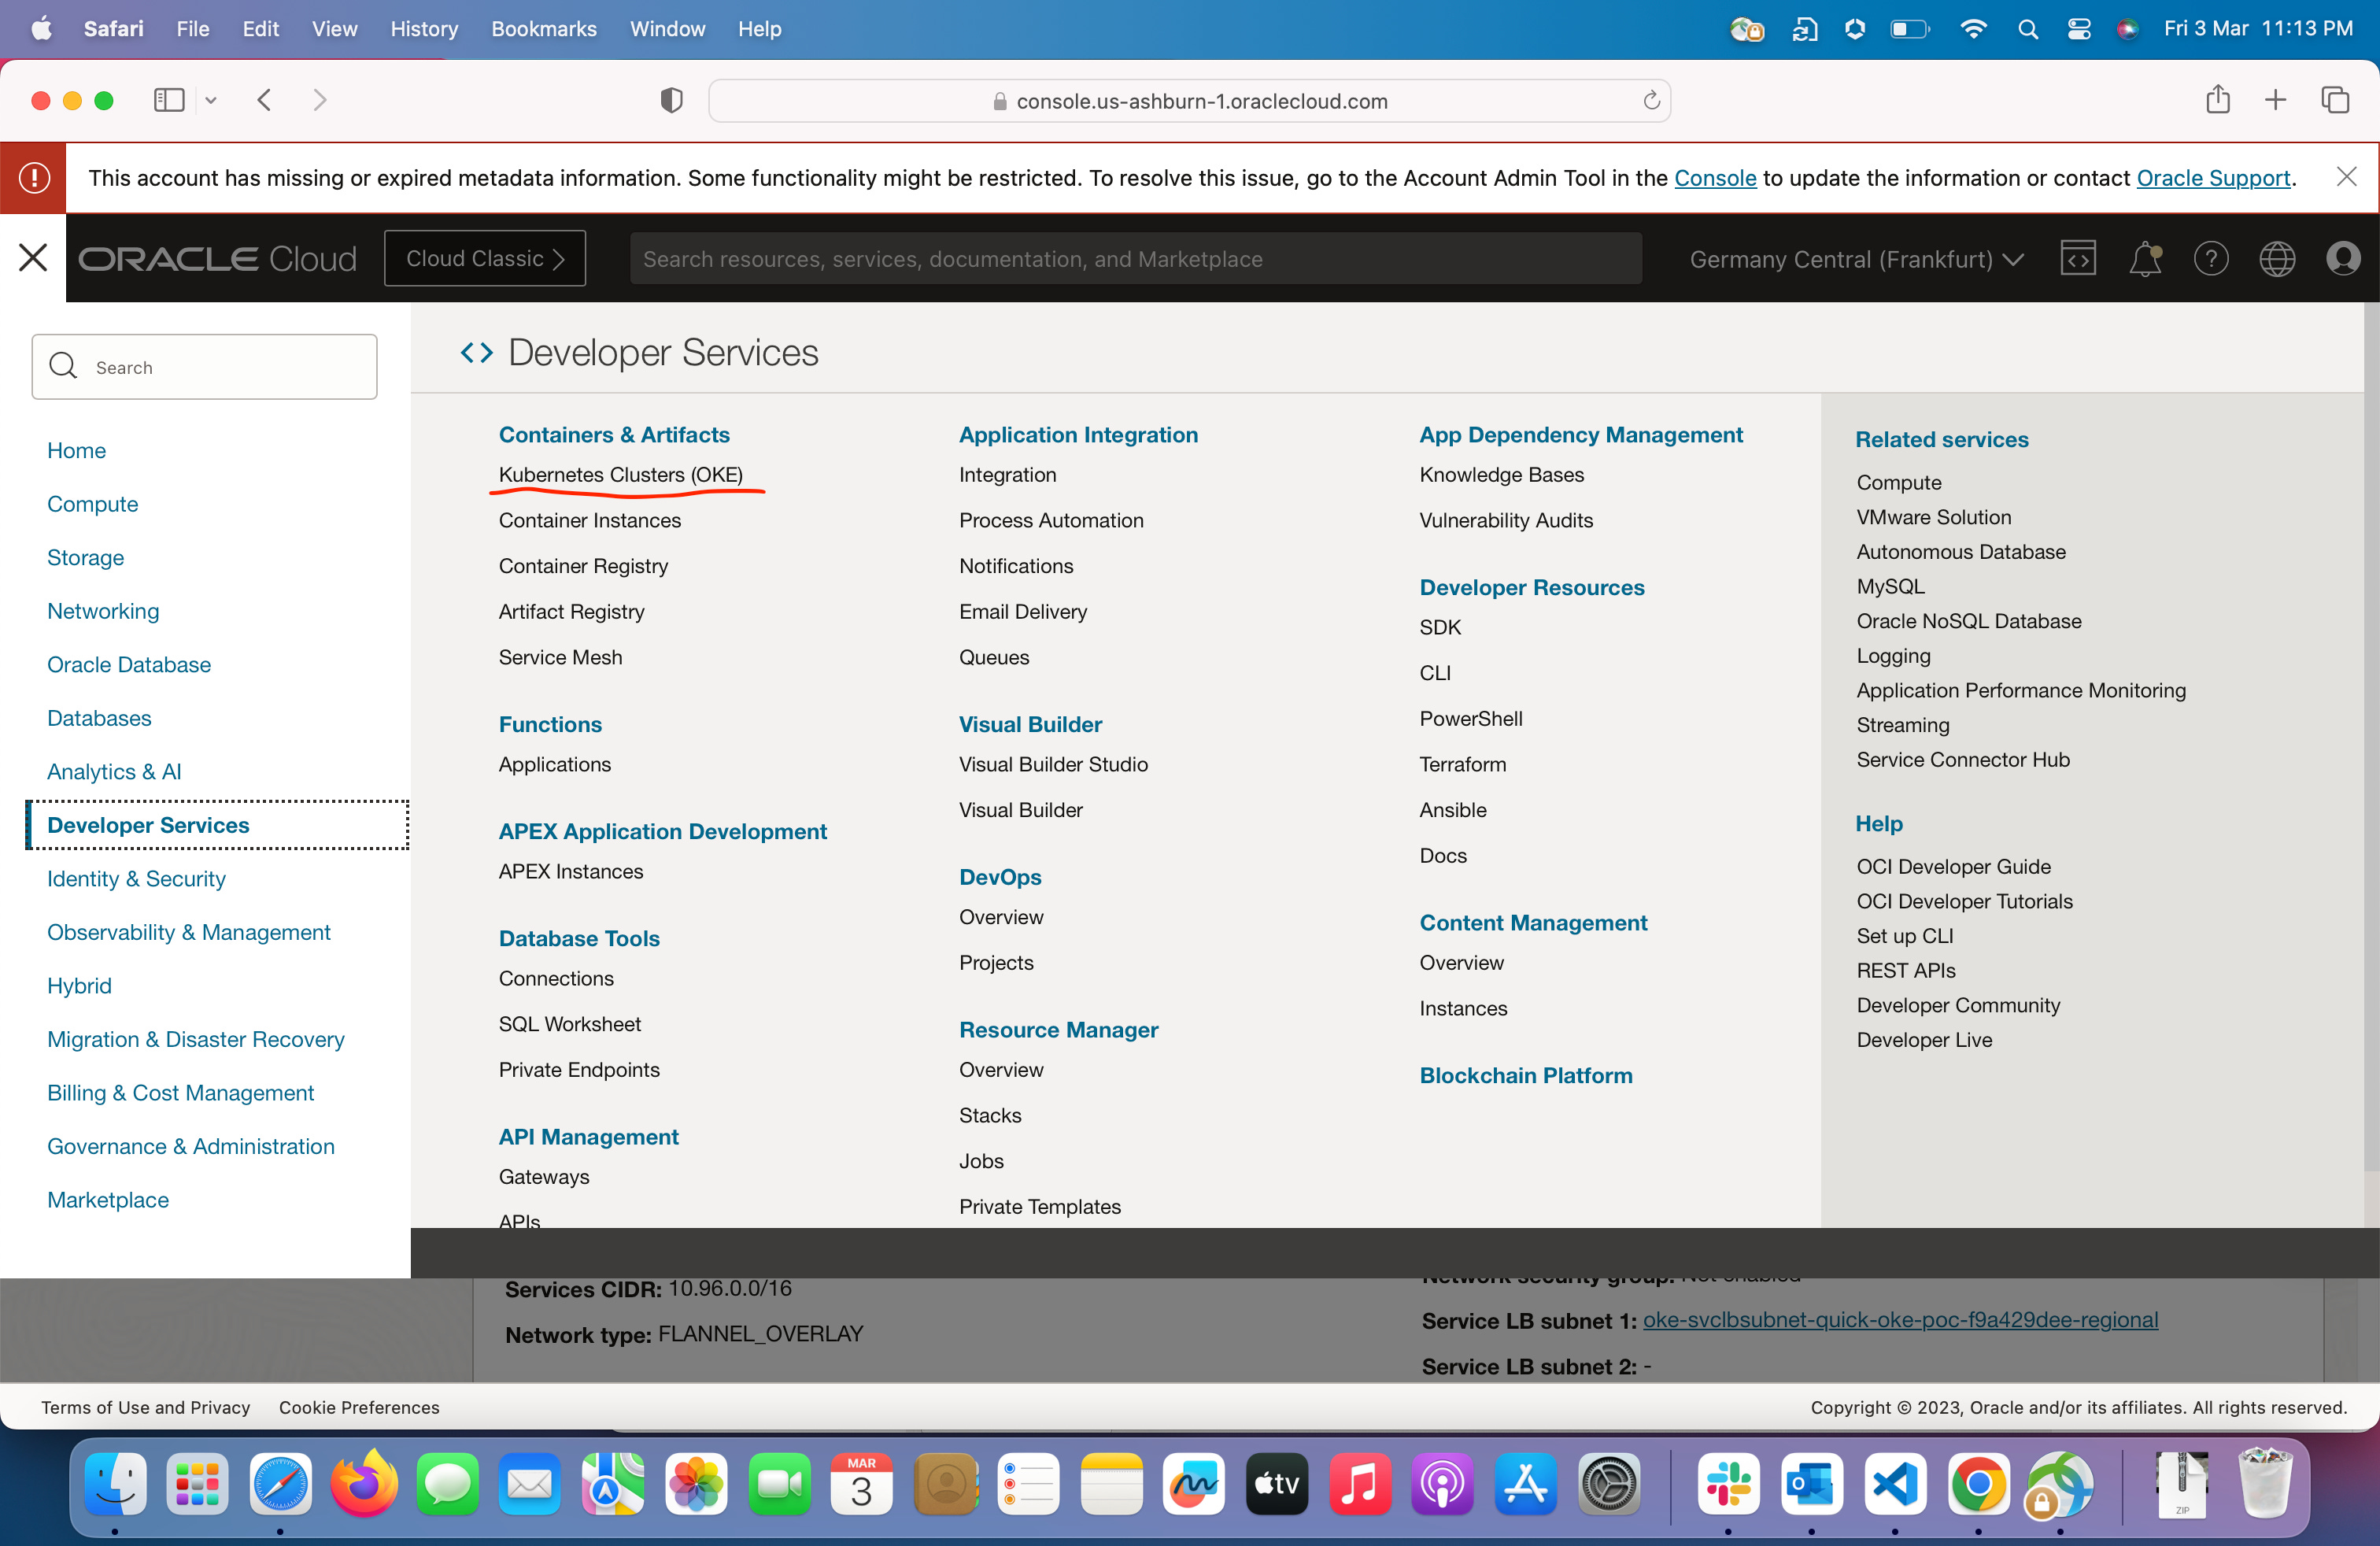Viewport: 2380px width, 1546px height.
Task: Click the Safari Share icon
Action: (x=2217, y=100)
